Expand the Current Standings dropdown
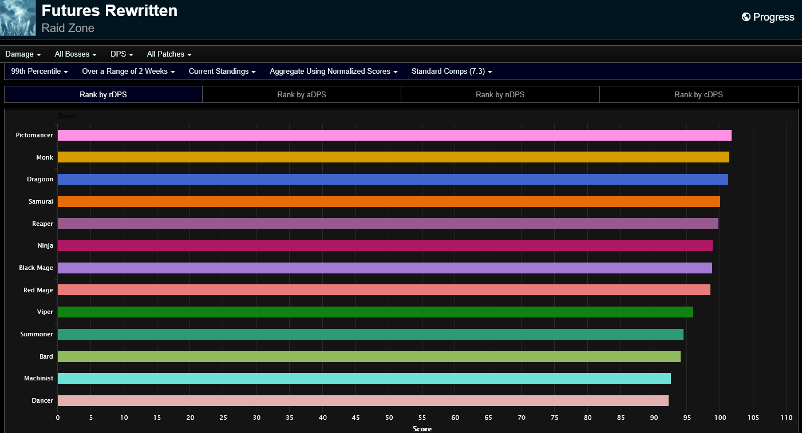This screenshot has width=802, height=433. click(x=222, y=71)
